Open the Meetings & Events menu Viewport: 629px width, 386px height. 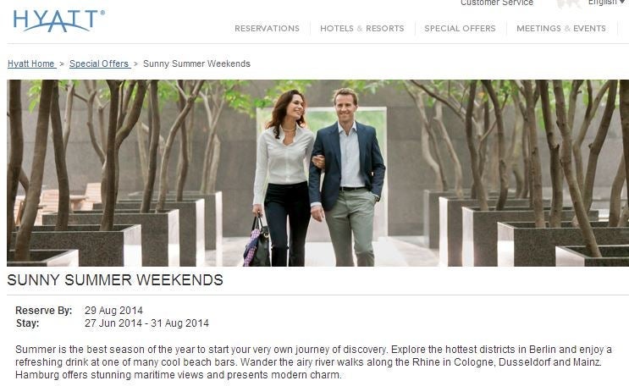[x=560, y=29]
